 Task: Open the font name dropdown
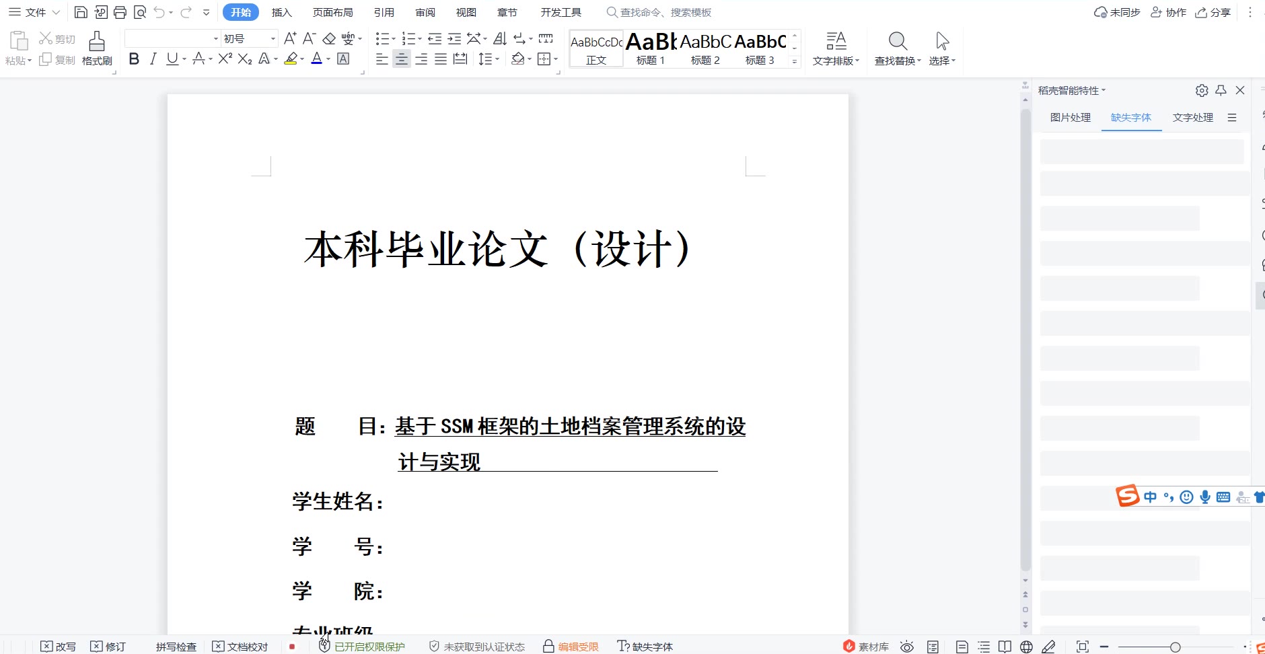[216, 38]
